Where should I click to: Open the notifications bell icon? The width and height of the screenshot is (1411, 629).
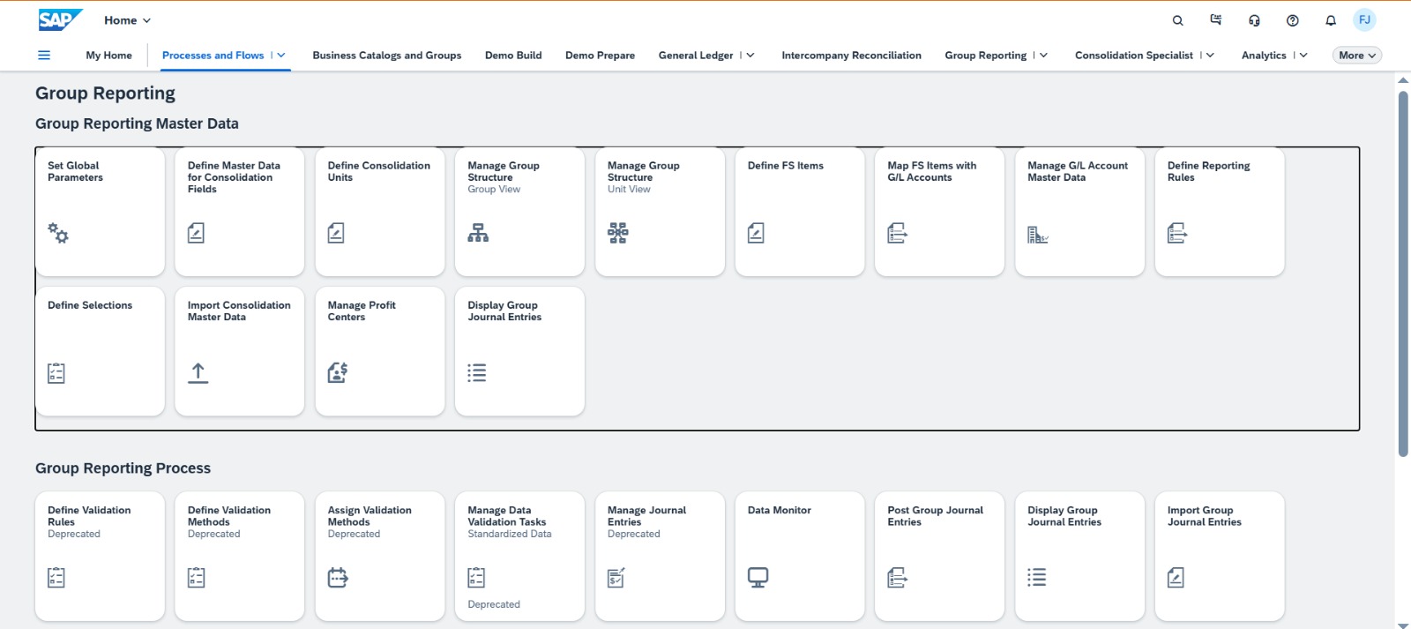1331,20
